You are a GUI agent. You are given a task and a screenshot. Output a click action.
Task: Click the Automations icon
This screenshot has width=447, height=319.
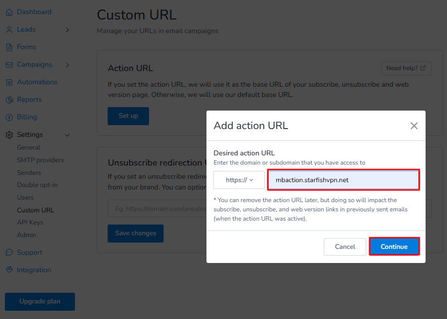[9, 82]
